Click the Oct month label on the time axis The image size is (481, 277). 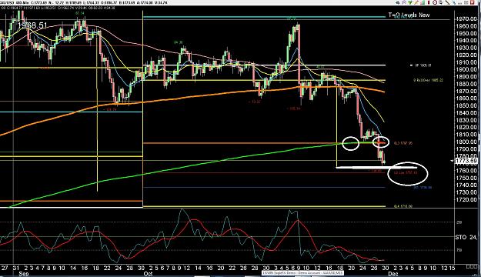(149, 273)
